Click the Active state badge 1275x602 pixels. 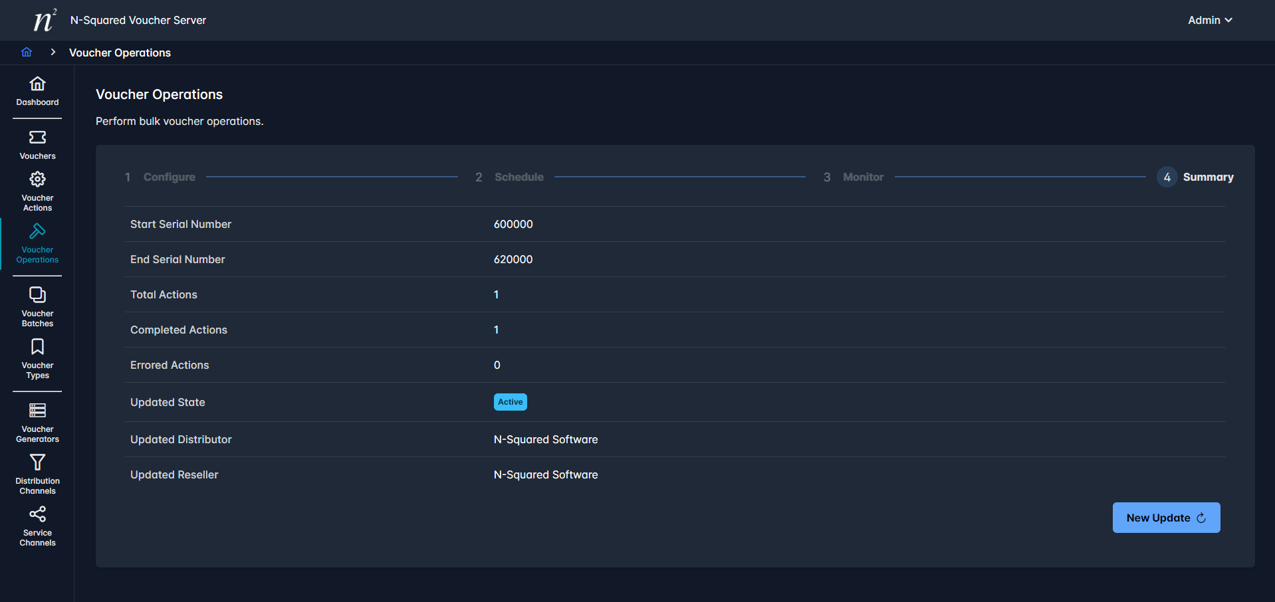pyautogui.click(x=510, y=402)
